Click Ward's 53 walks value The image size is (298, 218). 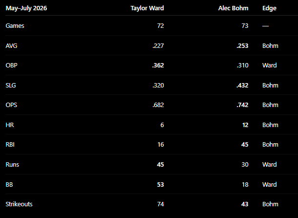point(160,185)
